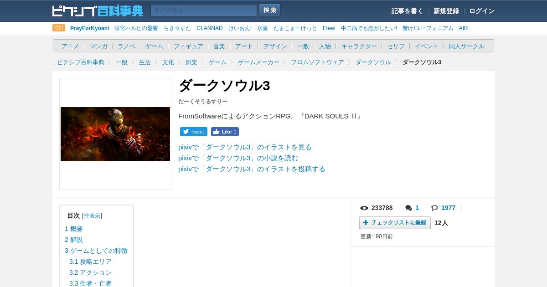The height and width of the screenshot is (287, 547).
Task: Go to 娯楽 breadcrumb
Action: pyautogui.click(x=191, y=62)
